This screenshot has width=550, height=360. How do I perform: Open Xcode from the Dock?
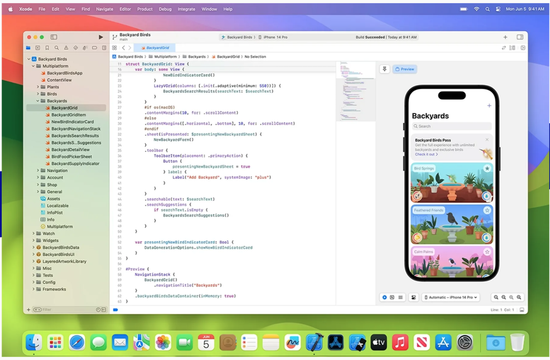tap(314, 342)
